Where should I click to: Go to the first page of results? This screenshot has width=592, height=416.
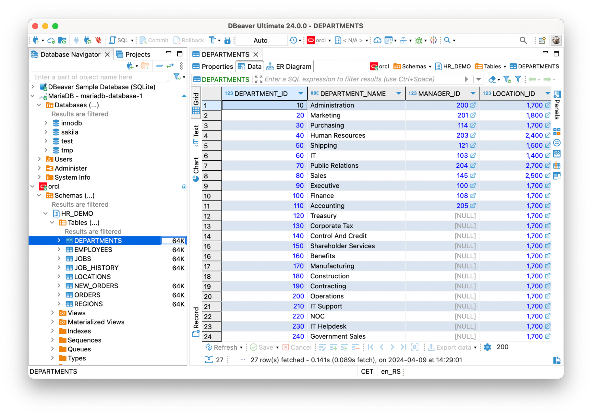[370, 347]
